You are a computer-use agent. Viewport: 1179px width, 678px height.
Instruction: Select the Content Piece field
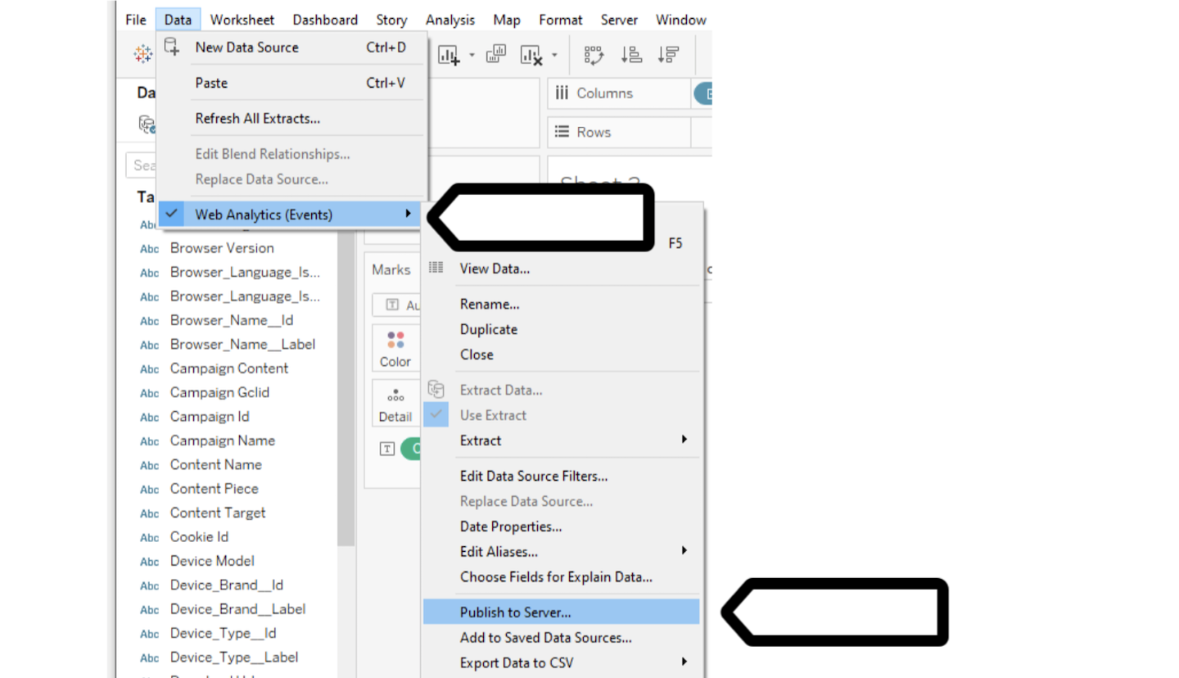(215, 489)
